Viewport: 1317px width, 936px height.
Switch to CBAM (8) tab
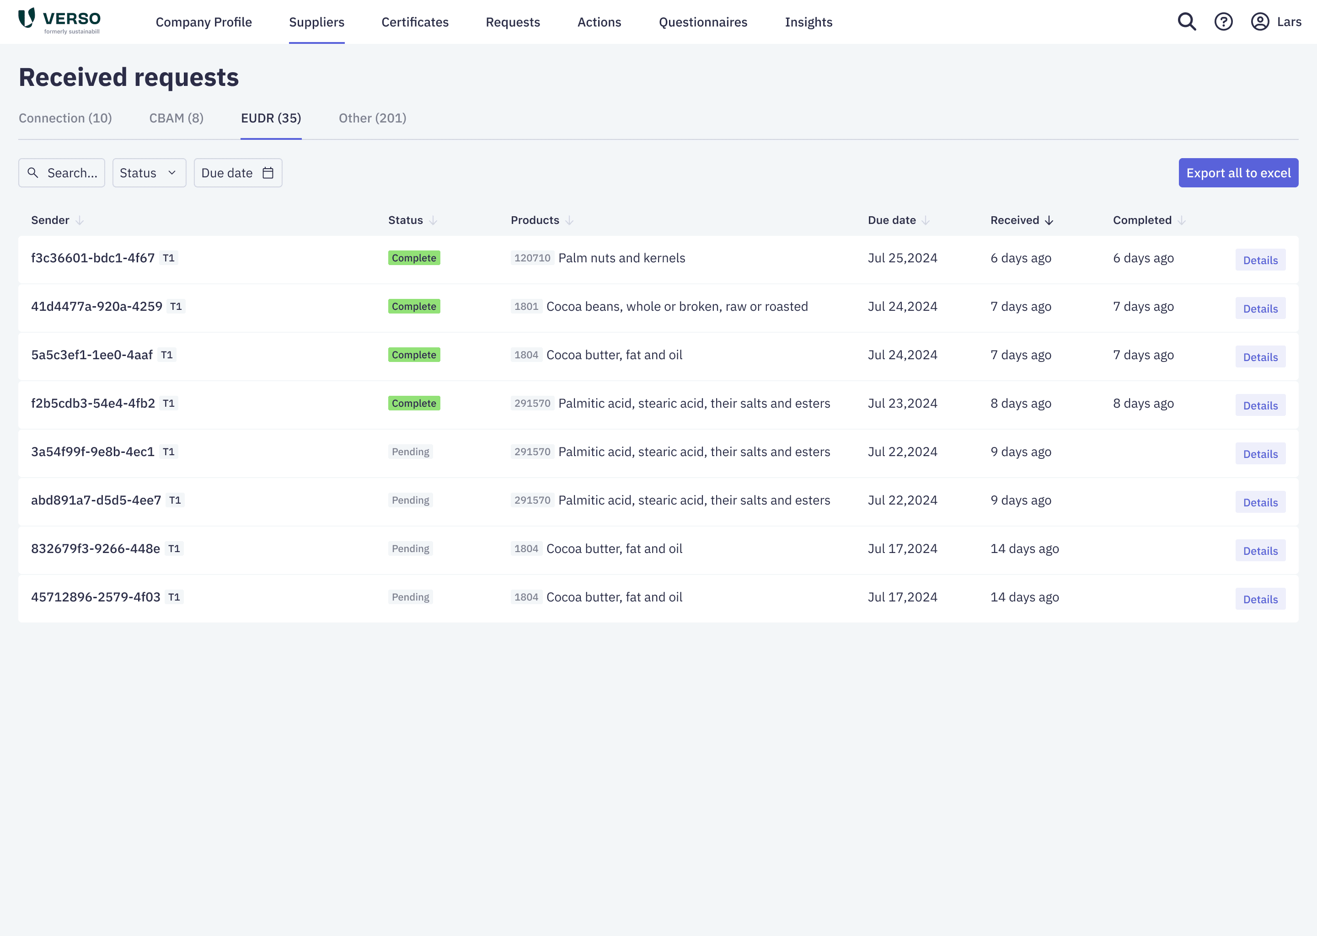click(177, 118)
